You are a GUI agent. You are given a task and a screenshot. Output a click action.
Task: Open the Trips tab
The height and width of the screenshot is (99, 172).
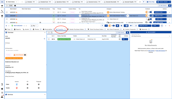point(9,29)
